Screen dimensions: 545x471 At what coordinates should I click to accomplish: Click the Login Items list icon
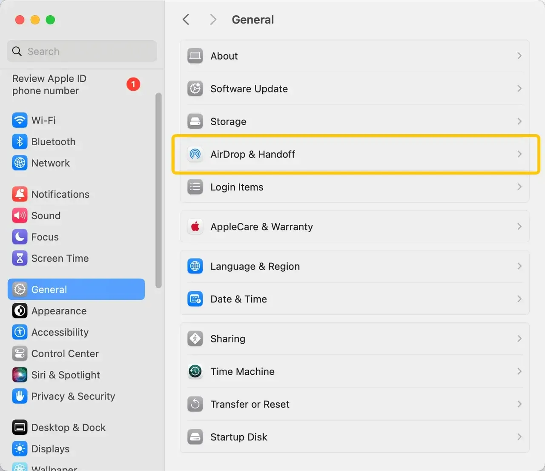(195, 187)
